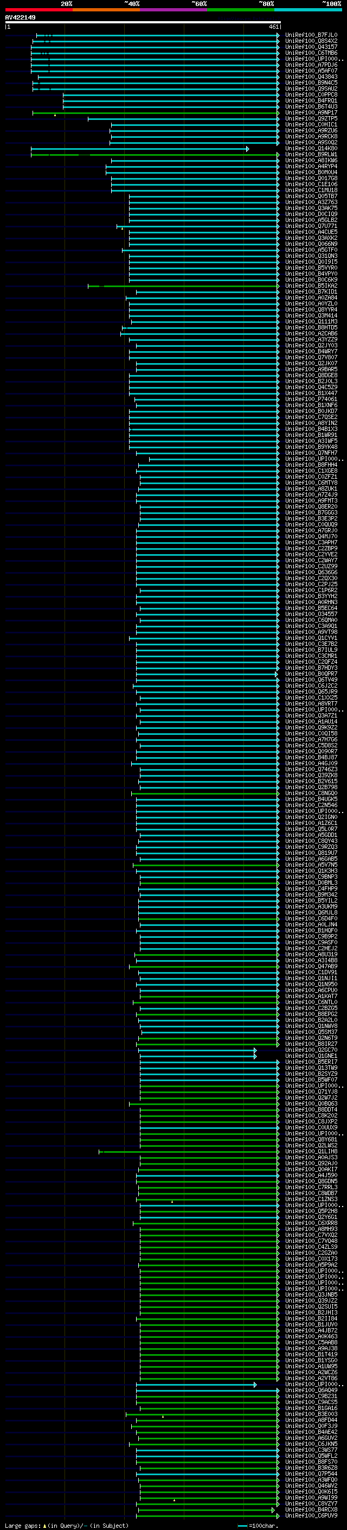
Task: Open hit UniRef100_C1E106
Action: (x=311, y=184)
